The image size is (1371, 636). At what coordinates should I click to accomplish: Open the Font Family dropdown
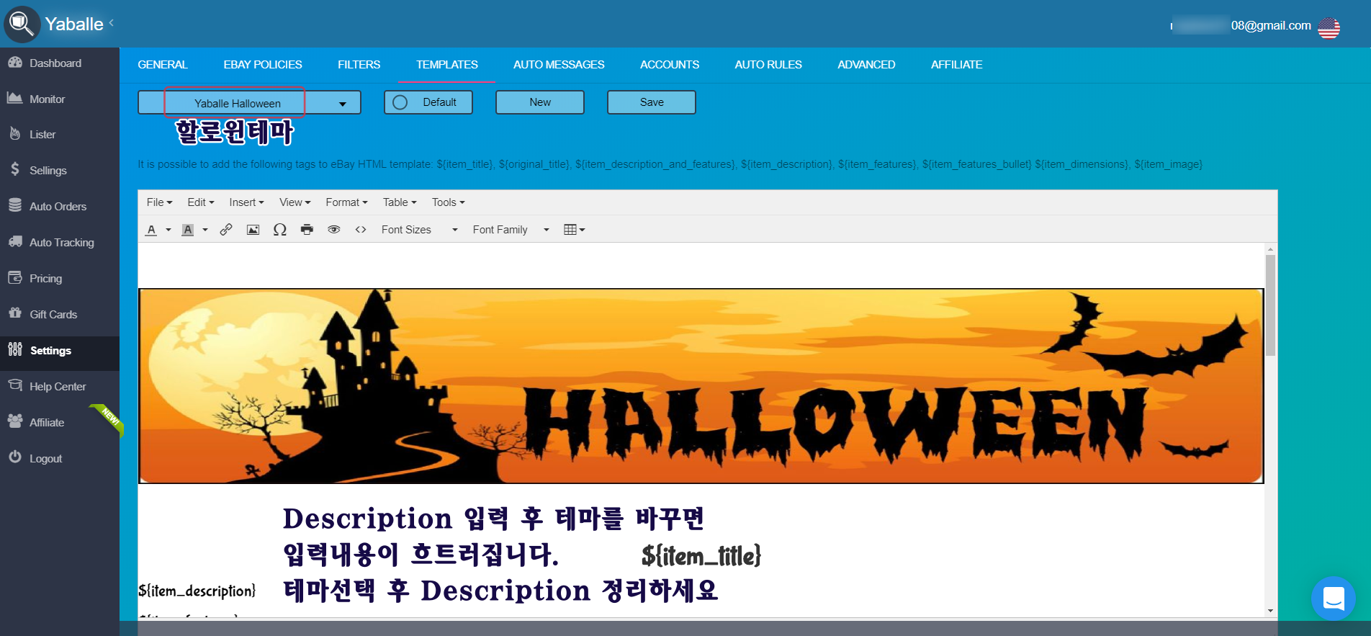coord(511,230)
